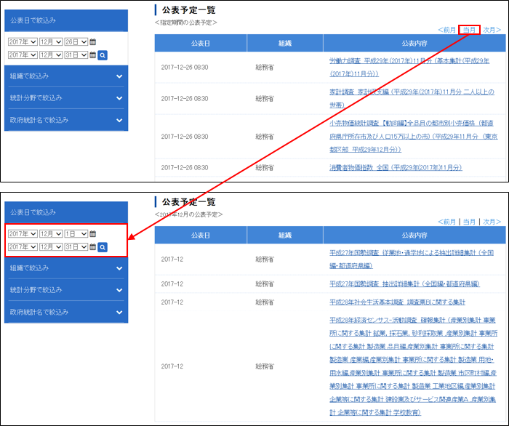Click 公表日で絞込み header in lower screenshot

[x=65, y=212]
